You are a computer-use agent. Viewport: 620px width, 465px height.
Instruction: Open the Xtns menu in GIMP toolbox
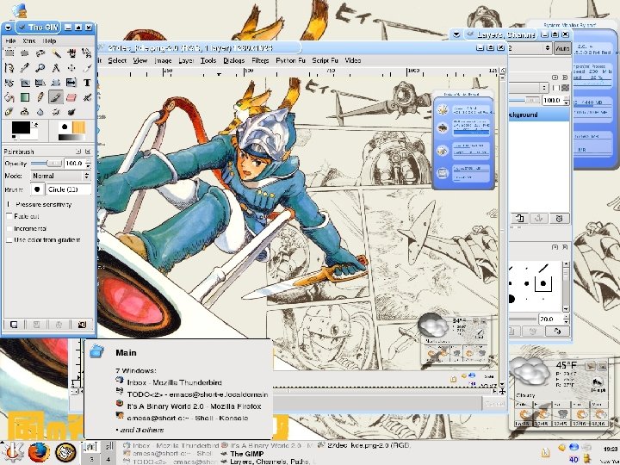(29, 40)
